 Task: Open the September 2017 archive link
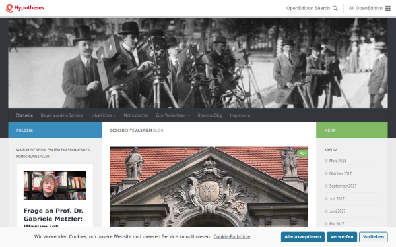click(343, 186)
